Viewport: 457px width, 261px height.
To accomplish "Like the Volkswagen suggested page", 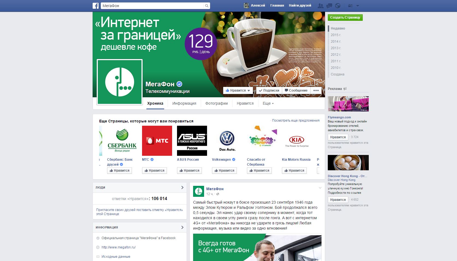I will [224, 171].
